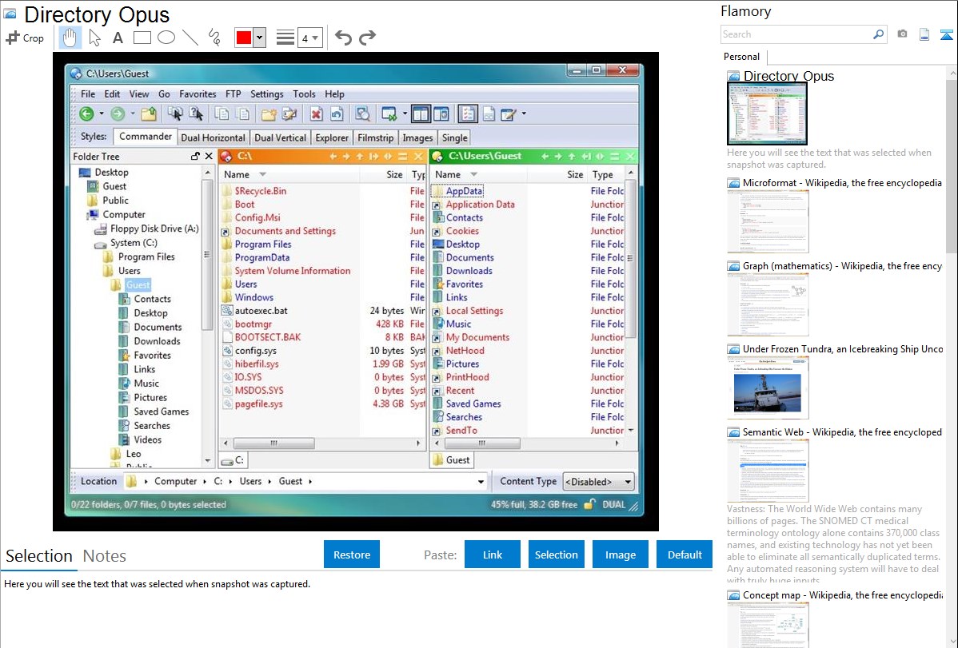The height and width of the screenshot is (648, 958).
Task: Click the green Forward arrow in Opus snapshot
Action: click(x=118, y=113)
